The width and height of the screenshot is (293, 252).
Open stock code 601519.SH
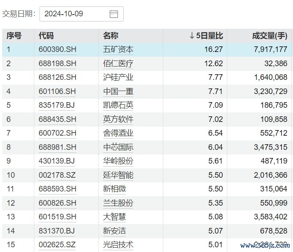pos(58,217)
